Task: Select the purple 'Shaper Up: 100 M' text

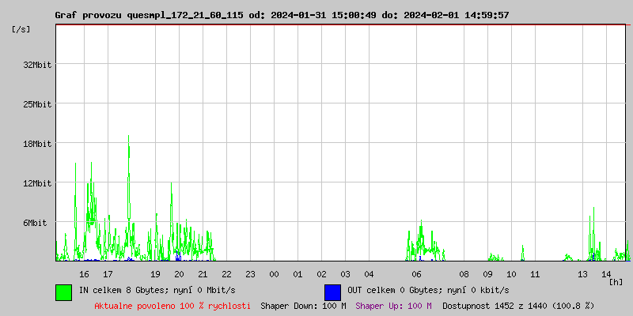Action: pyautogui.click(x=393, y=306)
